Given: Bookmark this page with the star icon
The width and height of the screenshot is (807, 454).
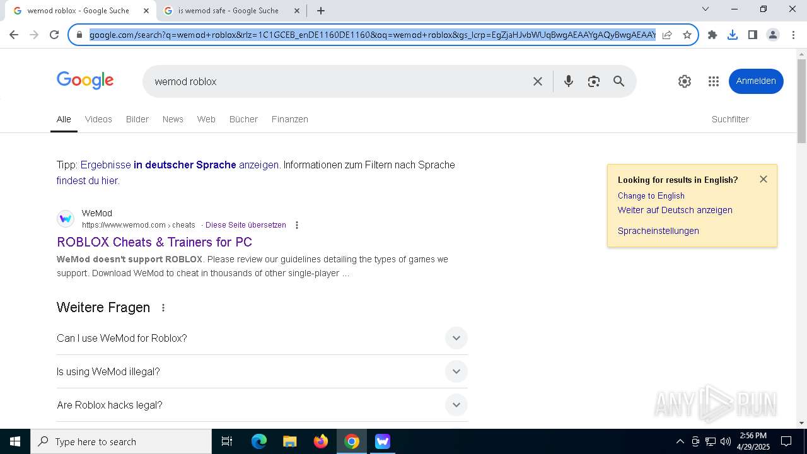Looking at the screenshot, I should click(687, 35).
